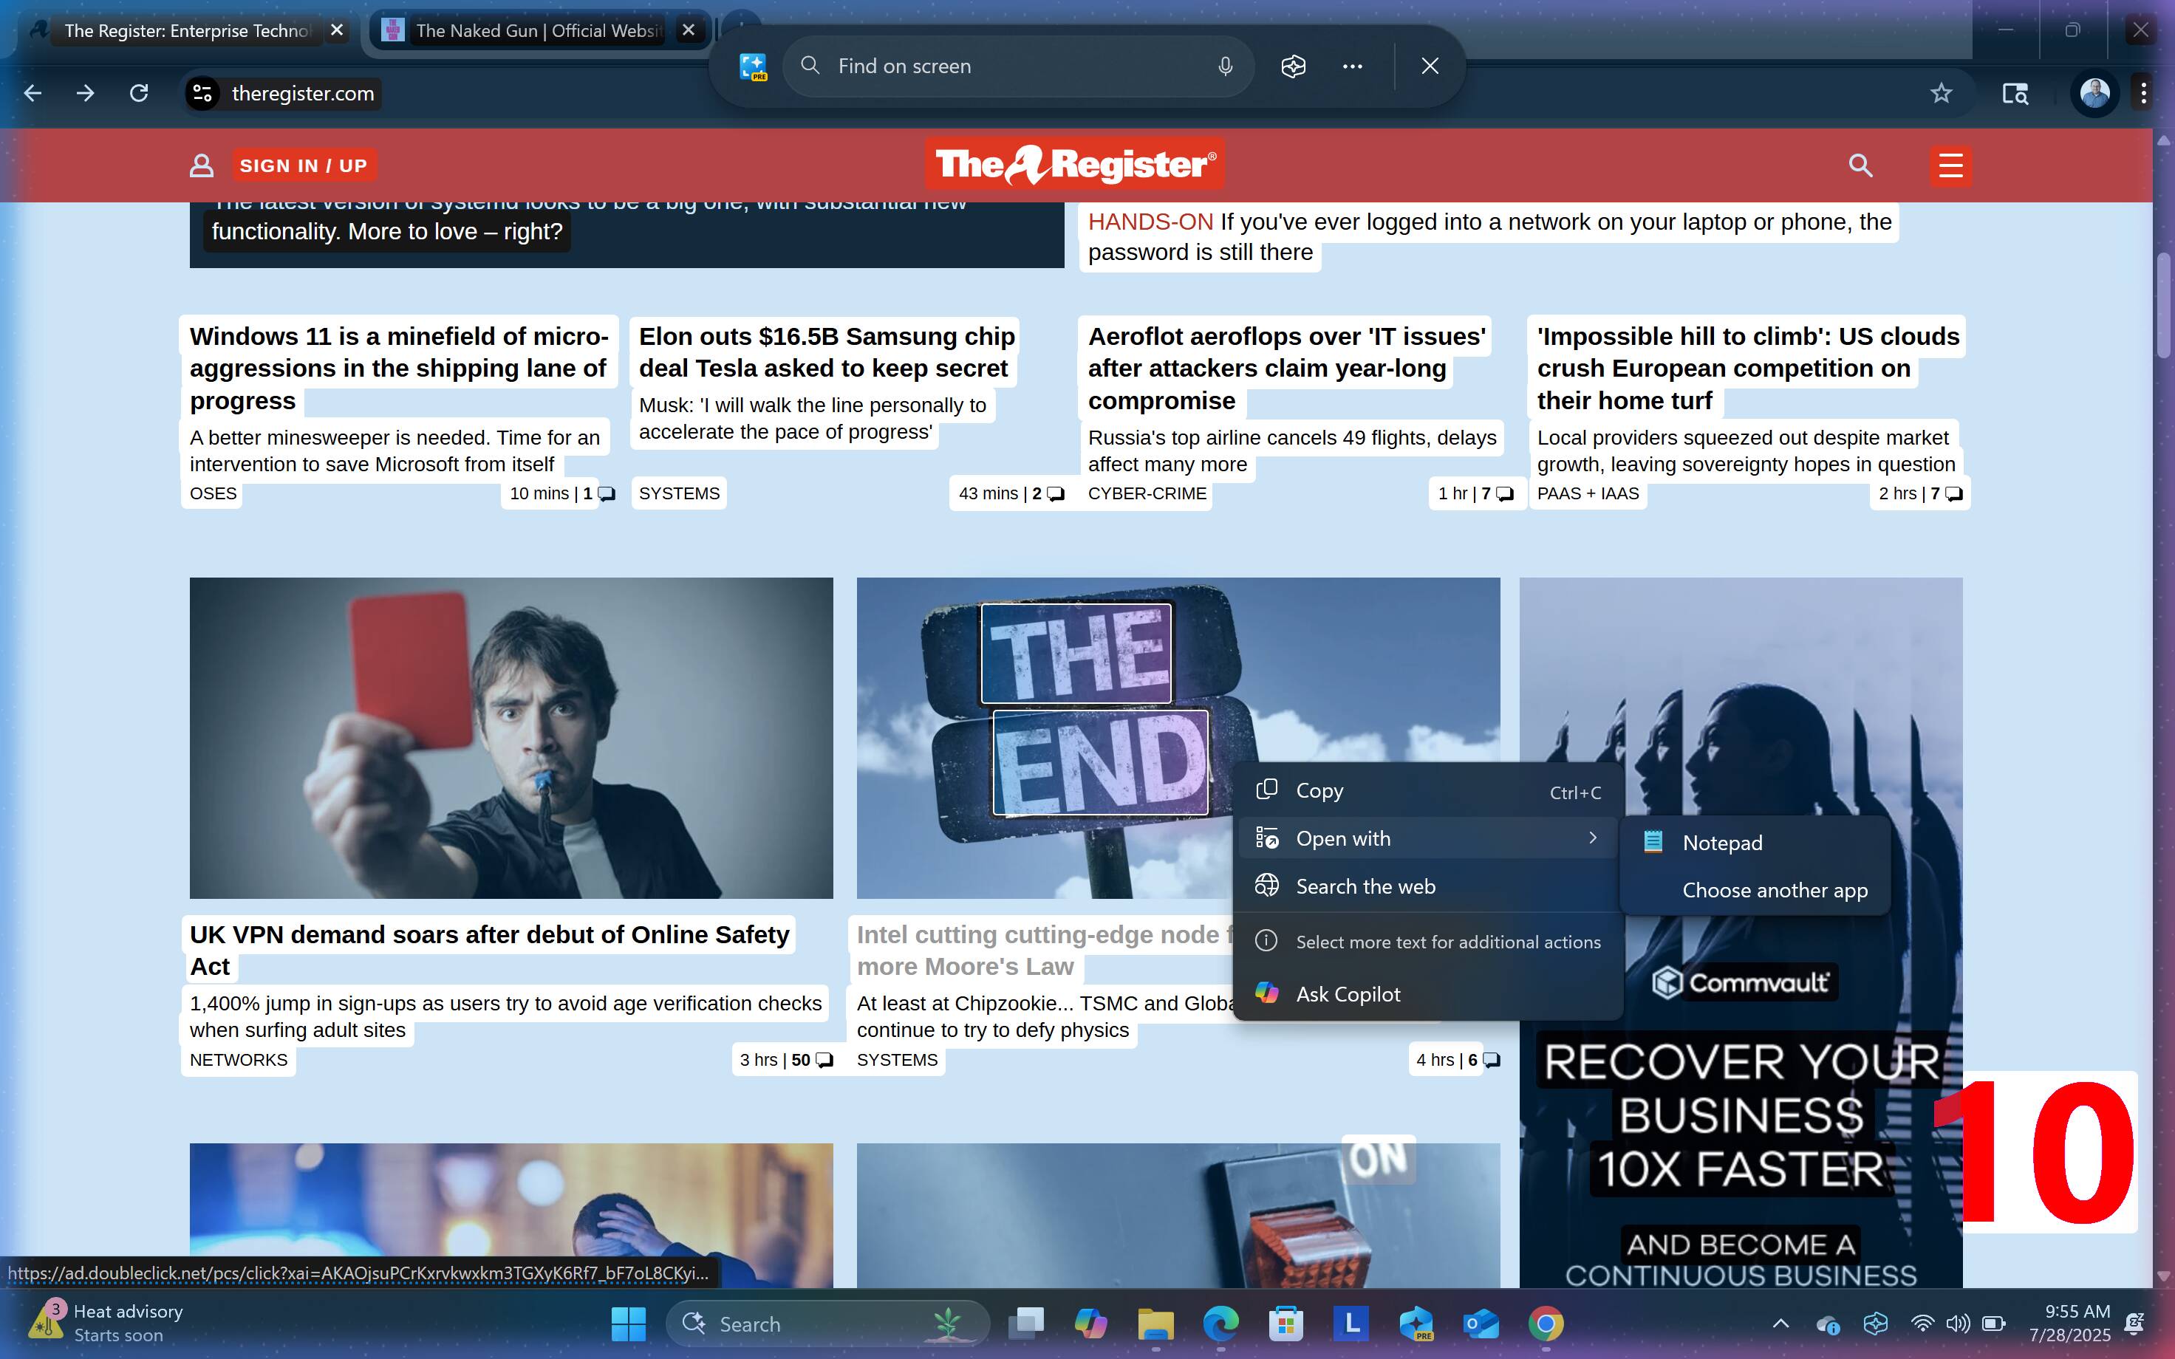Select Notepad in the Open with submenu
The height and width of the screenshot is (1359, 2175).
pyautogui.click(x=1755, y=842)
